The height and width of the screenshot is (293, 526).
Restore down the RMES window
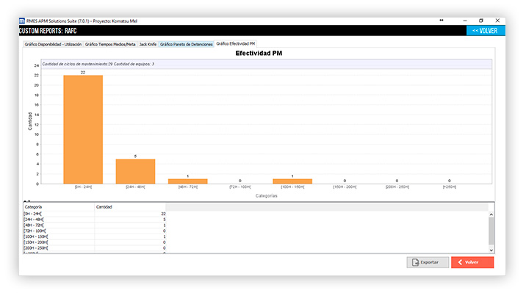click(x=481, y=21)
